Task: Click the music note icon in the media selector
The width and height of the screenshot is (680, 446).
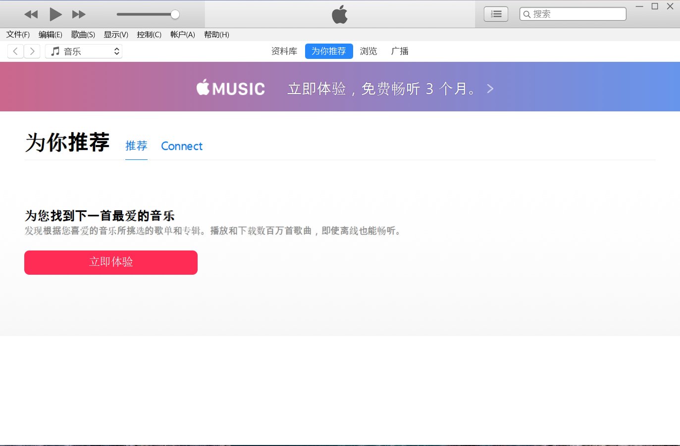Action: pyautogui.click(x=54, y=50)
